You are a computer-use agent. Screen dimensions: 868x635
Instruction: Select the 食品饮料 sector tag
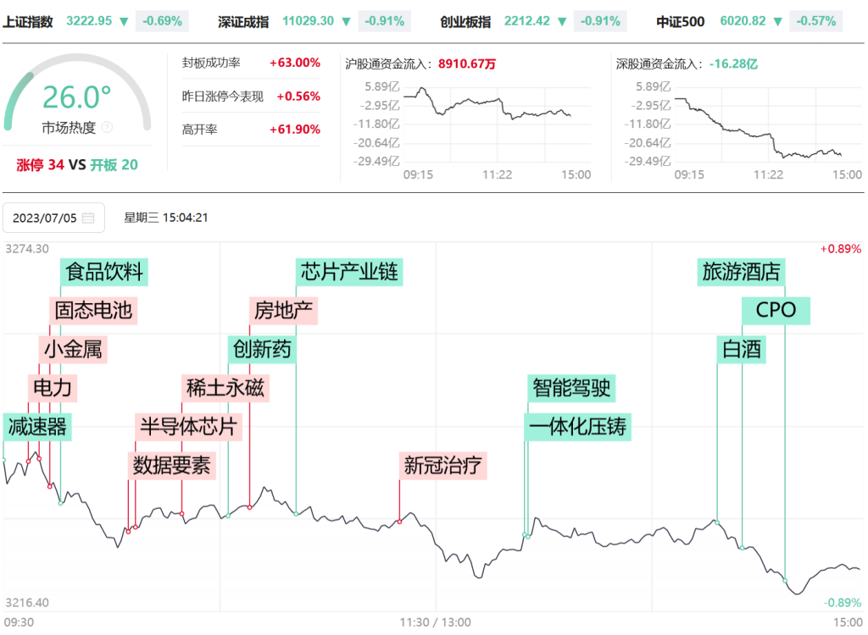pos(105,273)
